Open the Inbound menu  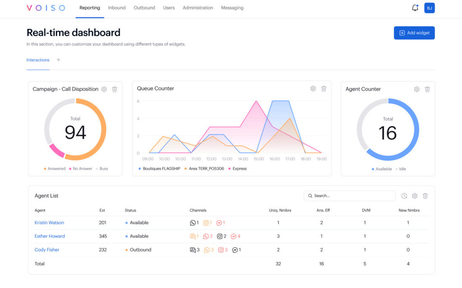click(117, 8)
